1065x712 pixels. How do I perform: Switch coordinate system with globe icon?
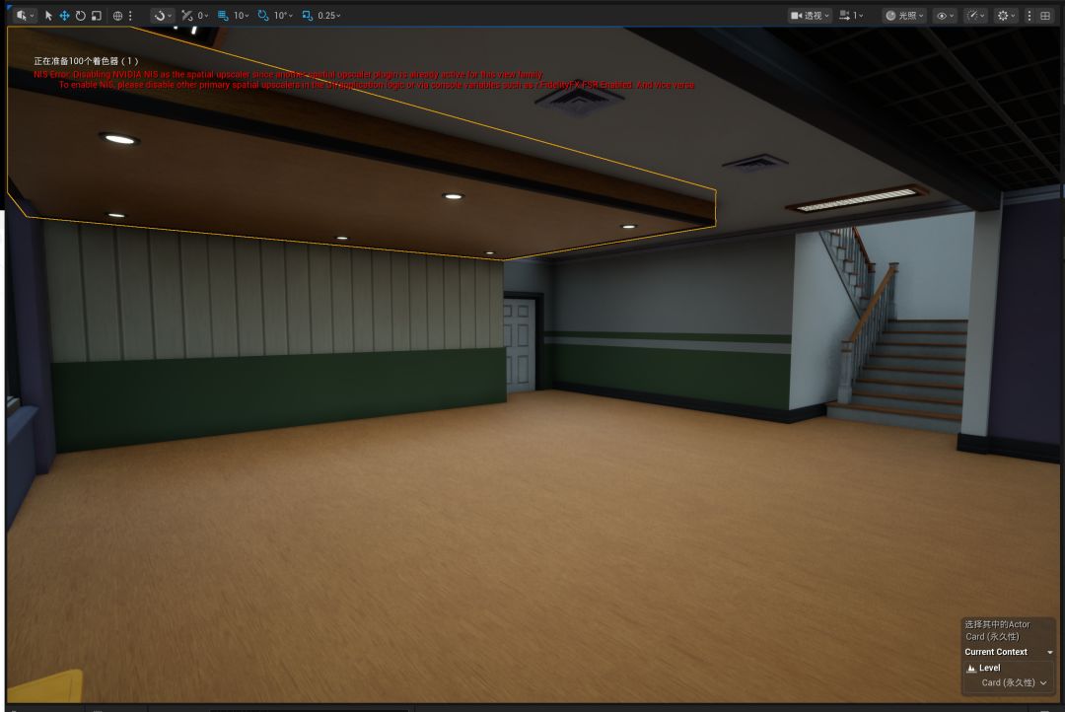pyautogui.click(x=117, y=15)
